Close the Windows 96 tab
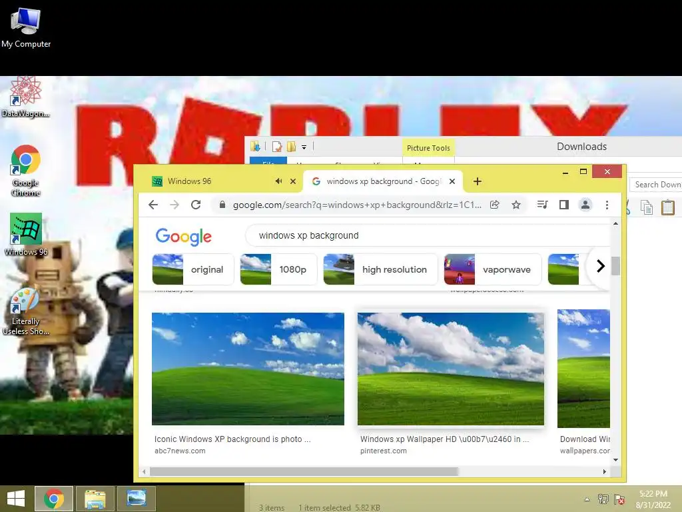Image resolution: width=682 pixels, height=512 pixels. [x=293, y=181]
